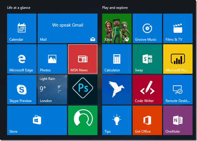Open the Mail tile
Viewport: 197px width, 141px height.
tap(67, 28)
